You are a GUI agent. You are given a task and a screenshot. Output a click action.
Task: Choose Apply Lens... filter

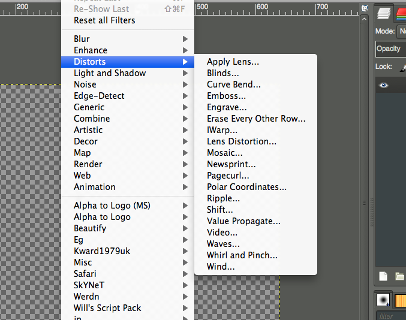coord(255,62)
